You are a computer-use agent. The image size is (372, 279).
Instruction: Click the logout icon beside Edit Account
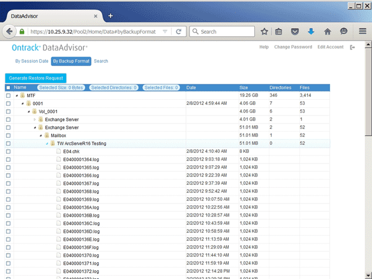[x=352, y=47]
